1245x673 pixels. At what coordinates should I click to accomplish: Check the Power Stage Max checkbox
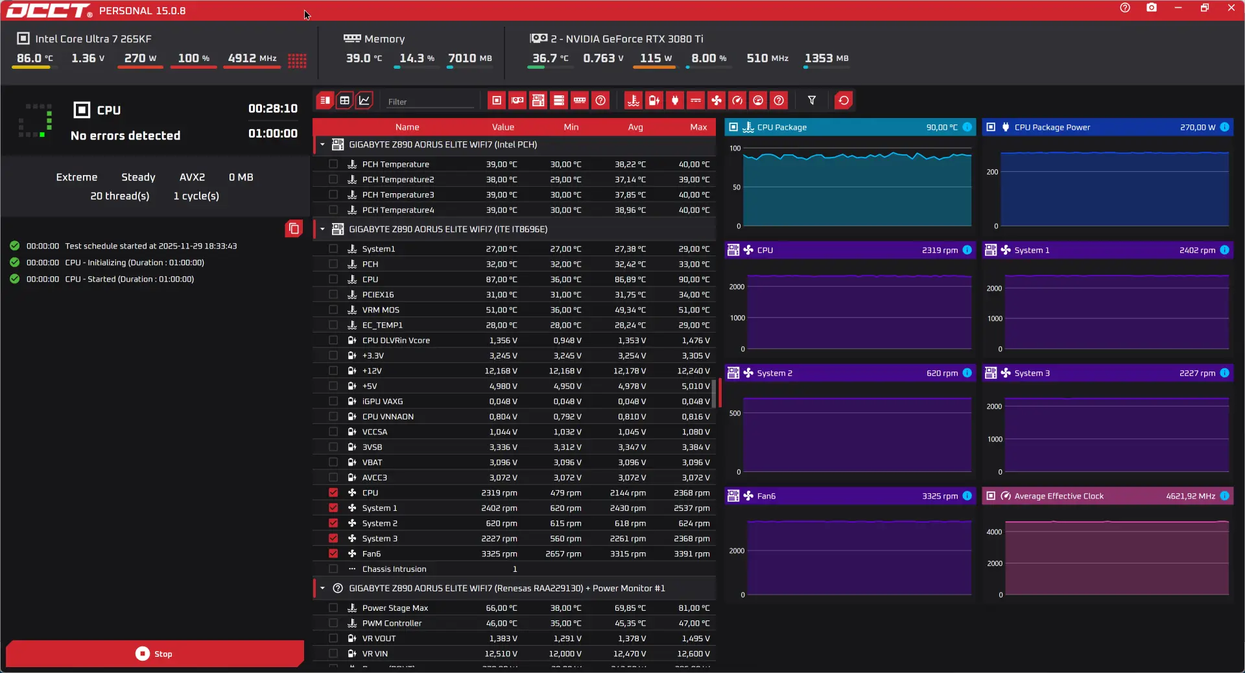[333, 608]
